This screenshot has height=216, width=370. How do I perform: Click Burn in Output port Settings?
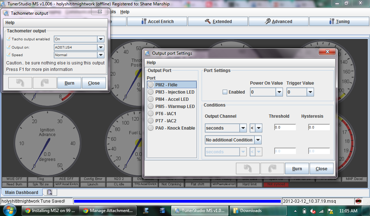pyautogui.click(x=297, y=168)
